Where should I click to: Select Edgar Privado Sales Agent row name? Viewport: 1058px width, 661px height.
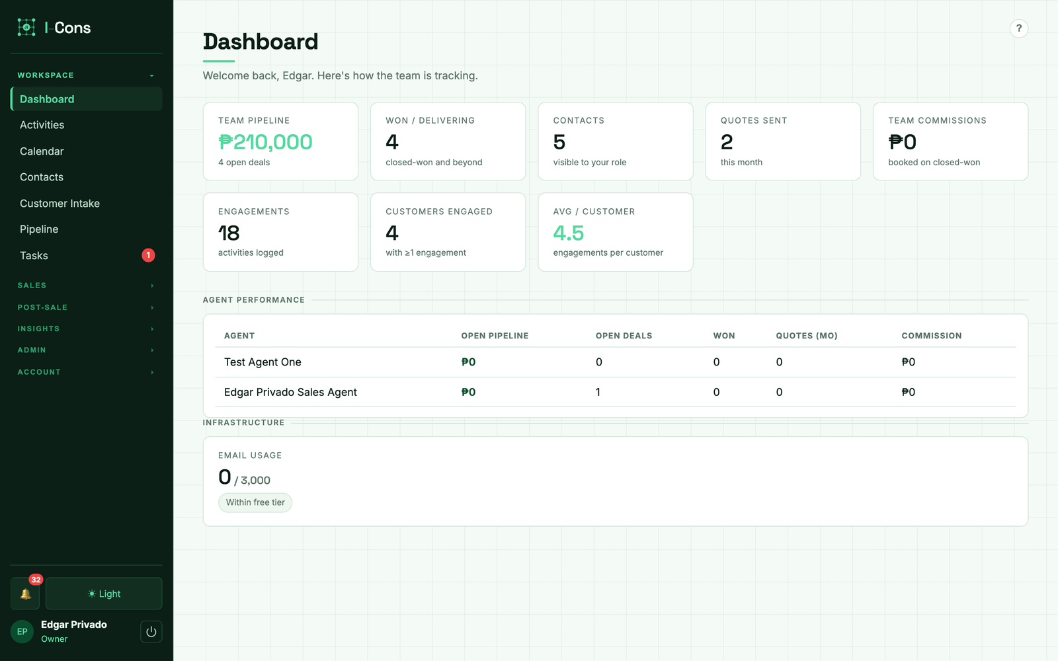(290, 392)
